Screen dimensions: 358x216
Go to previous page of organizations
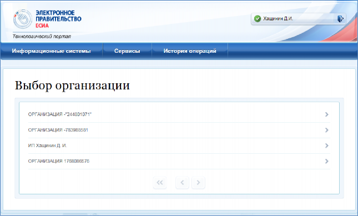tap(182, 183)
